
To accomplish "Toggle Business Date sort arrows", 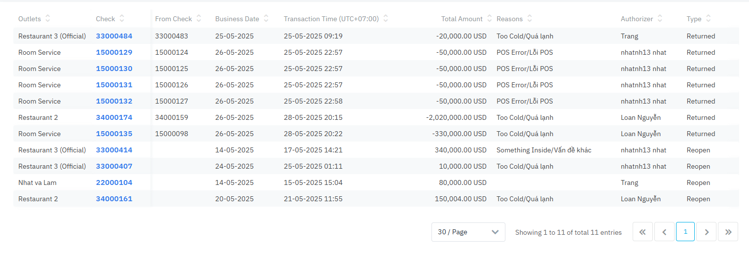I will click(x=266, y=19).
